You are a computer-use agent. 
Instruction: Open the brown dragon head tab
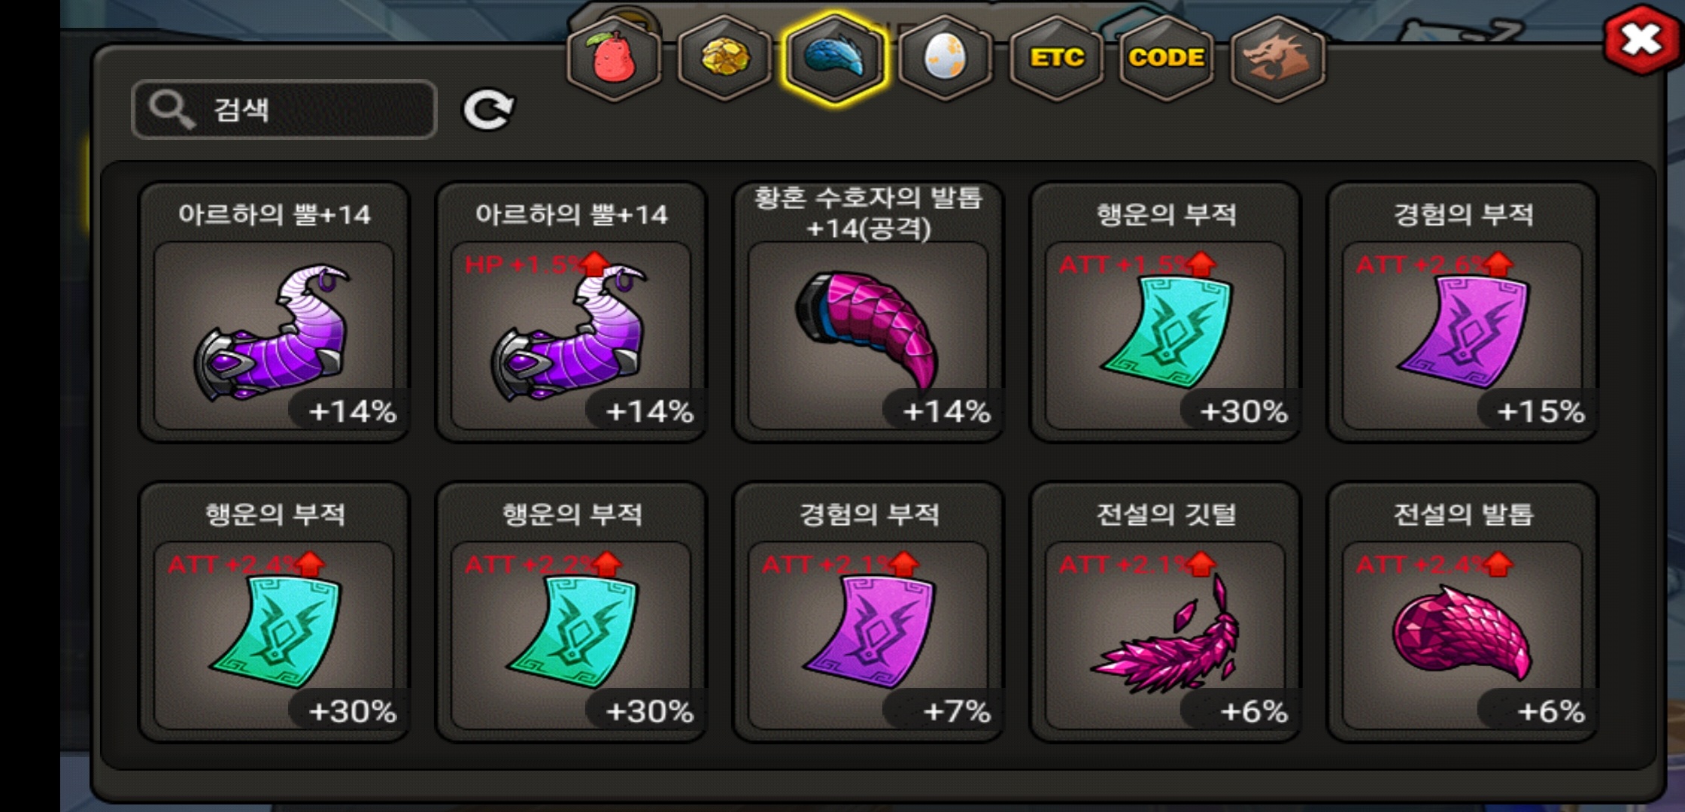(x=1277, y=58)
